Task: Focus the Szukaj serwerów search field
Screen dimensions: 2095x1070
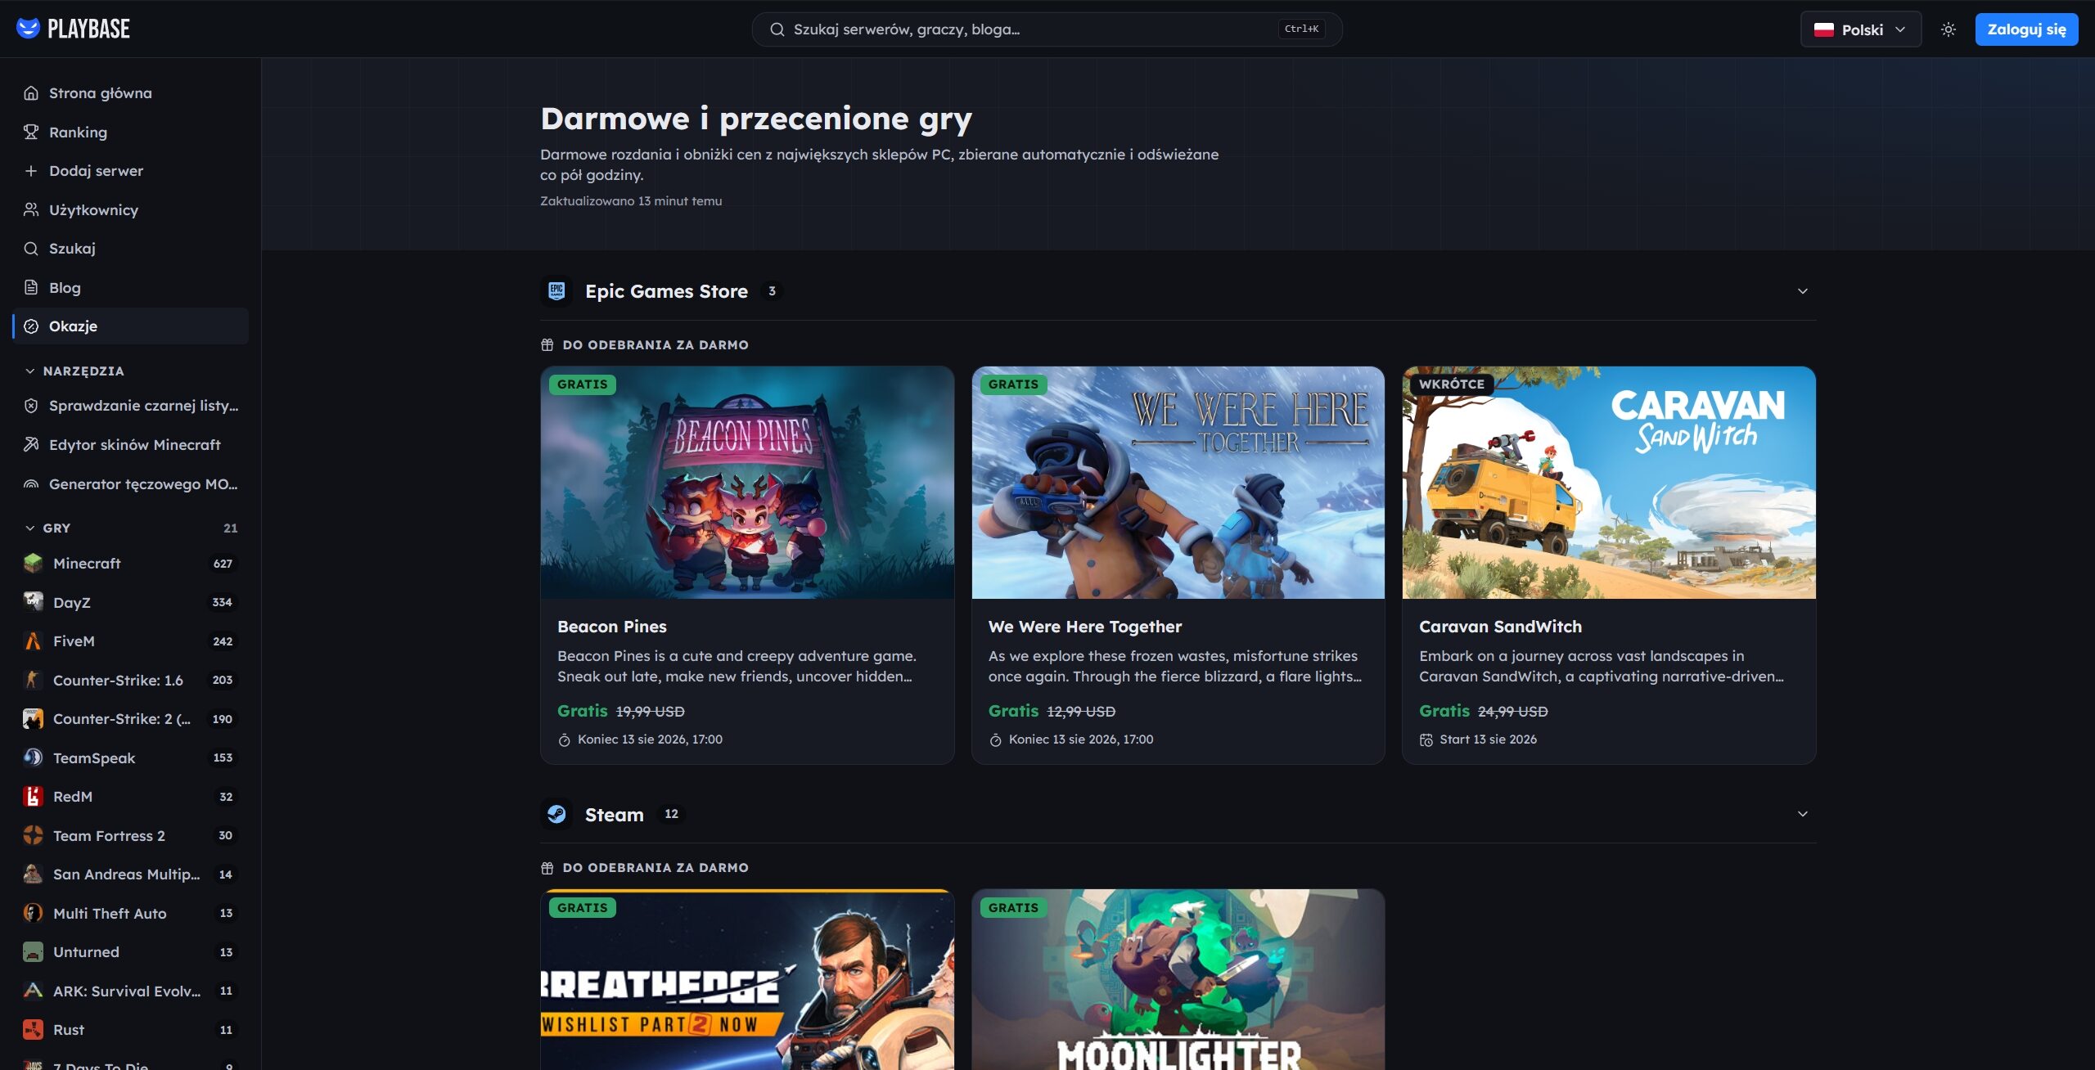Action: (x=1047, y=29)
